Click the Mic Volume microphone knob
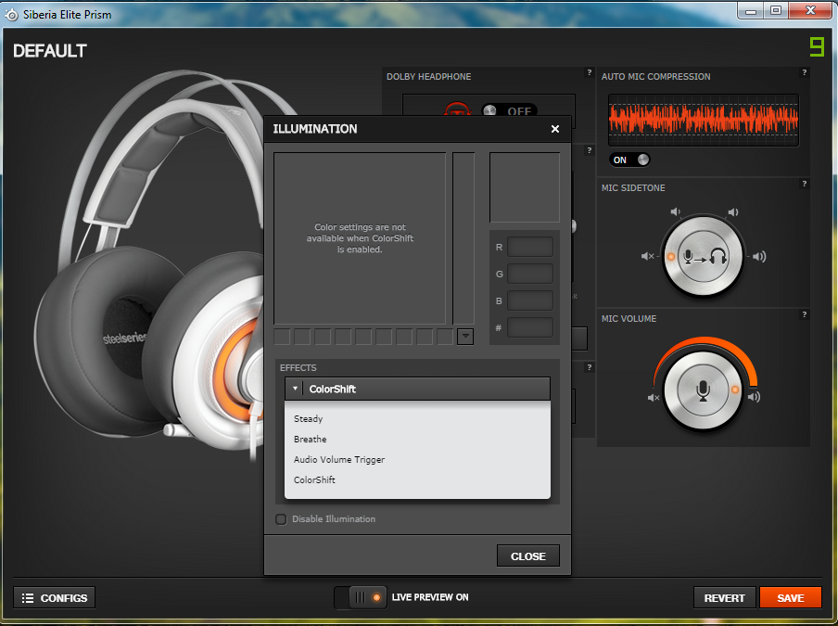The image size is (838, 626). click(704, 390)
